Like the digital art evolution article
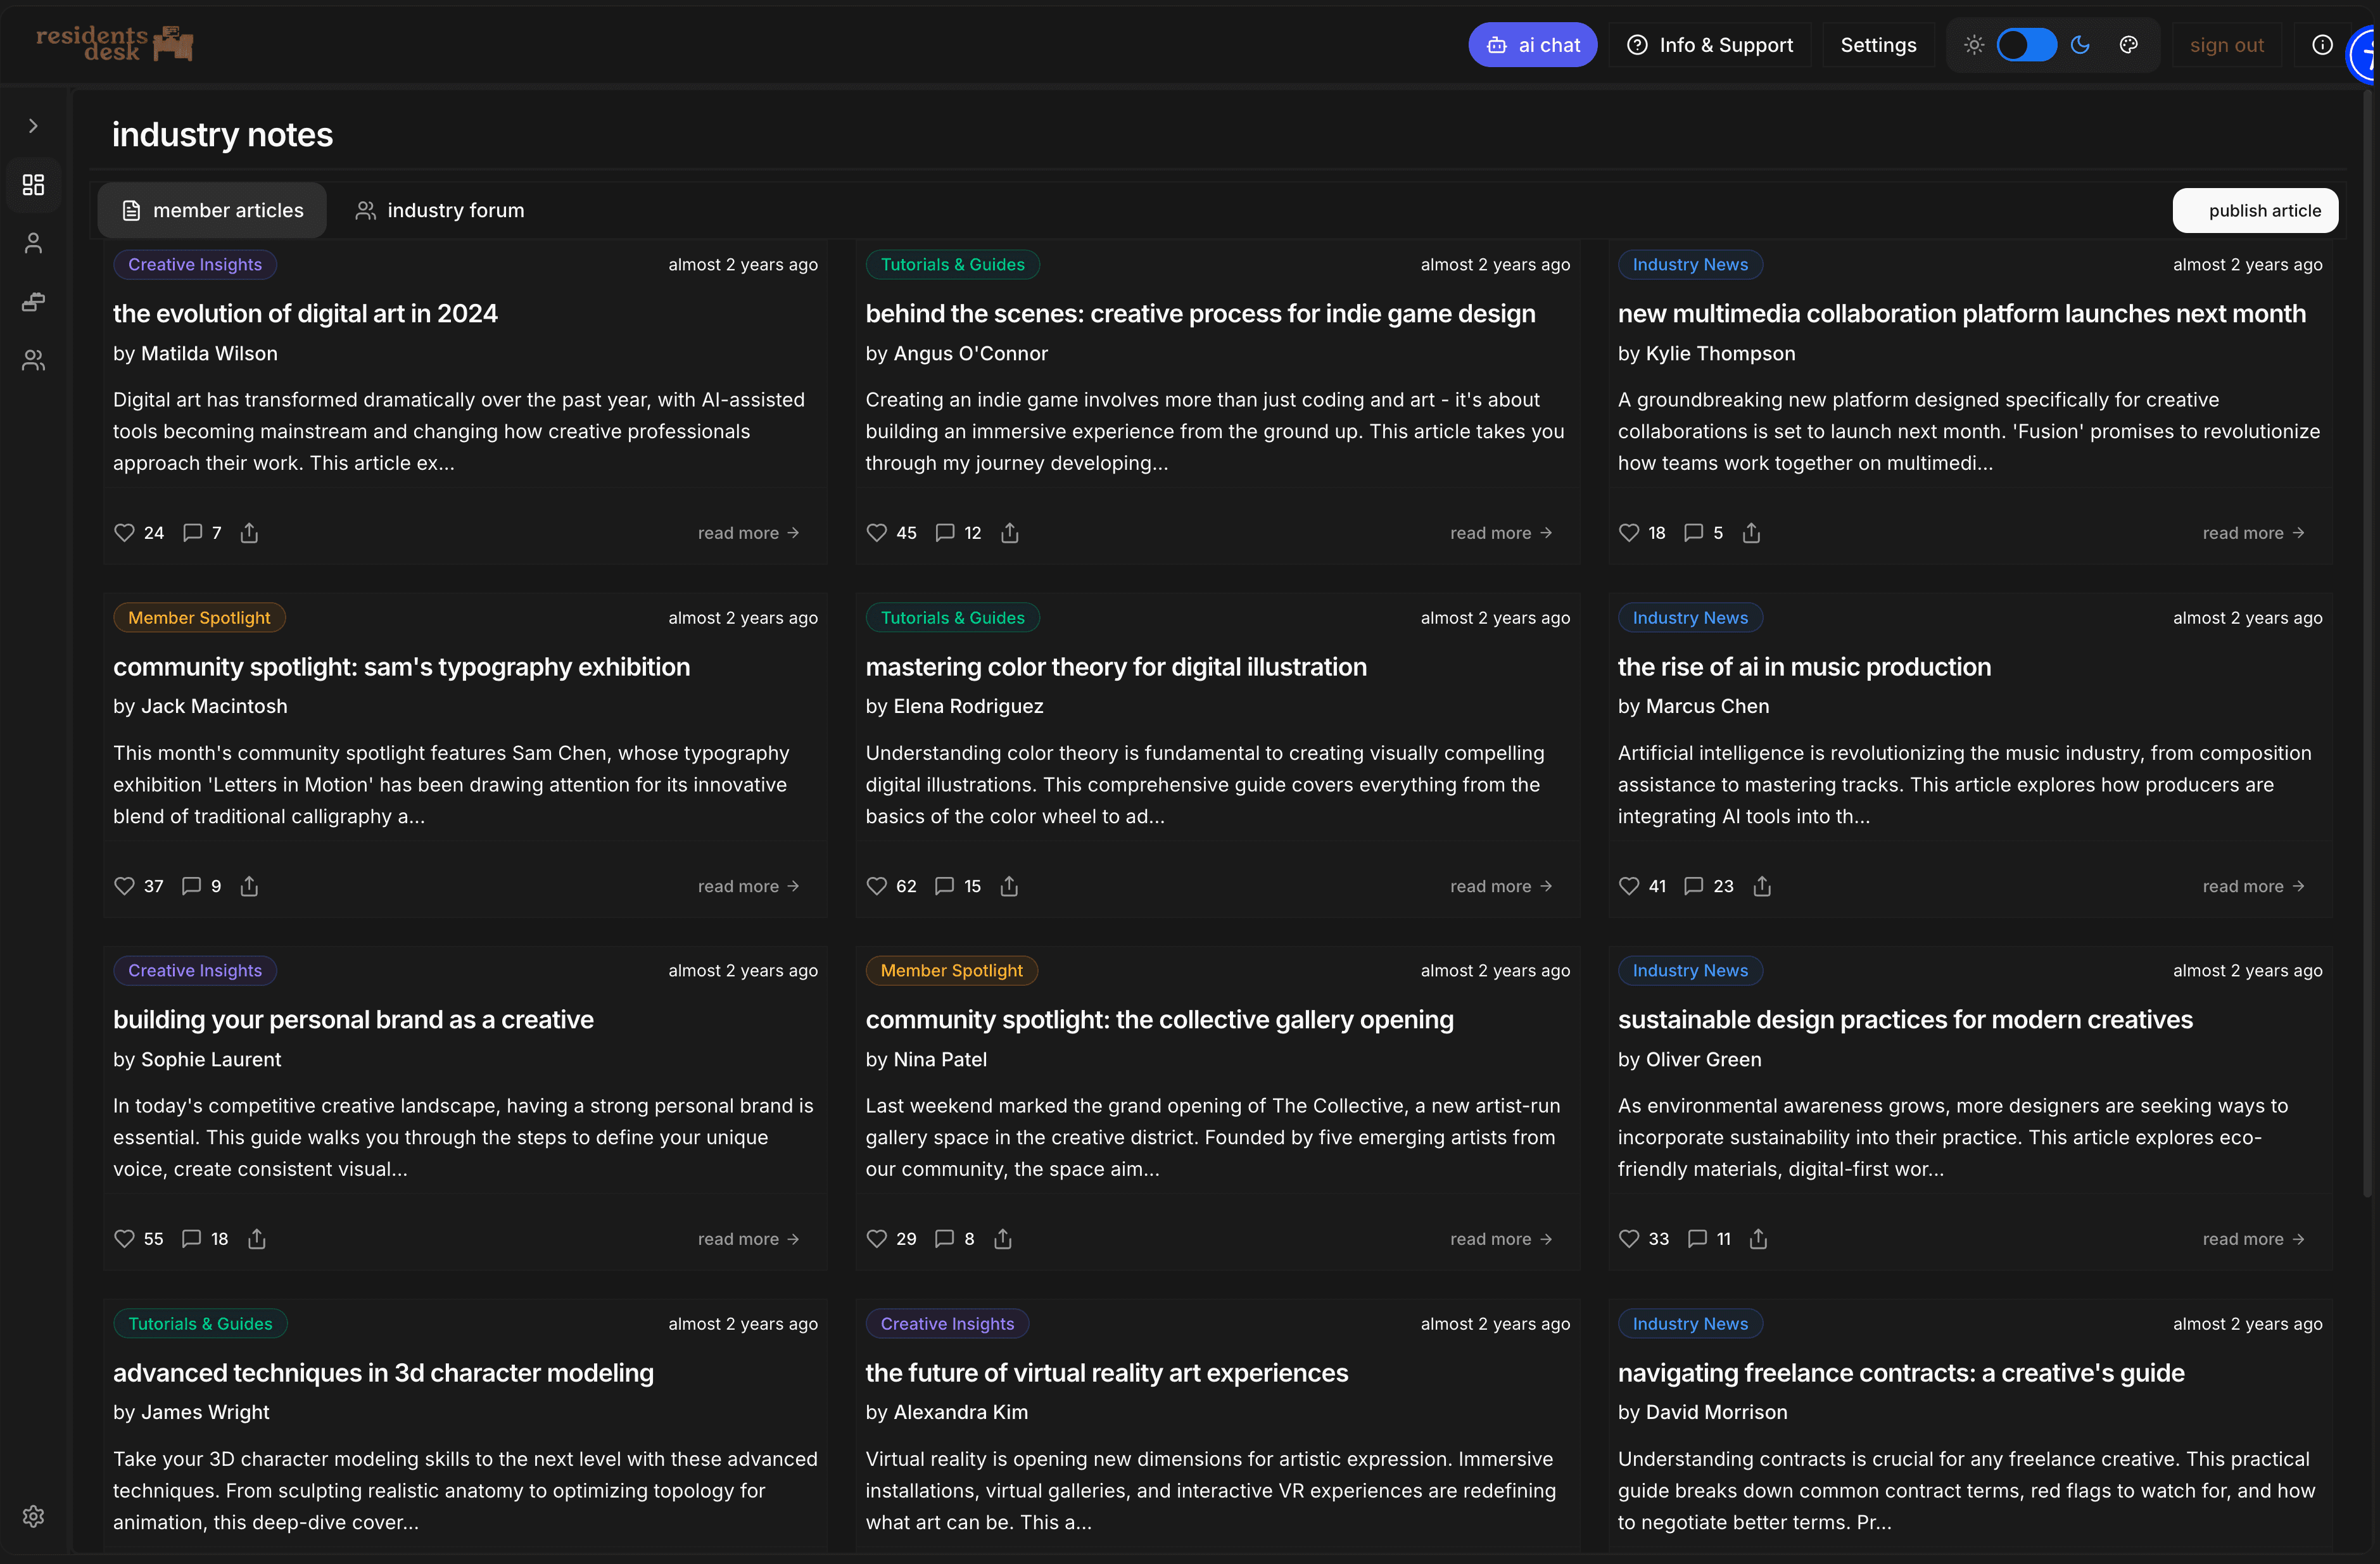Image resolution: width=2380 pixels, height=1564 pixels. tap(124, 533)
